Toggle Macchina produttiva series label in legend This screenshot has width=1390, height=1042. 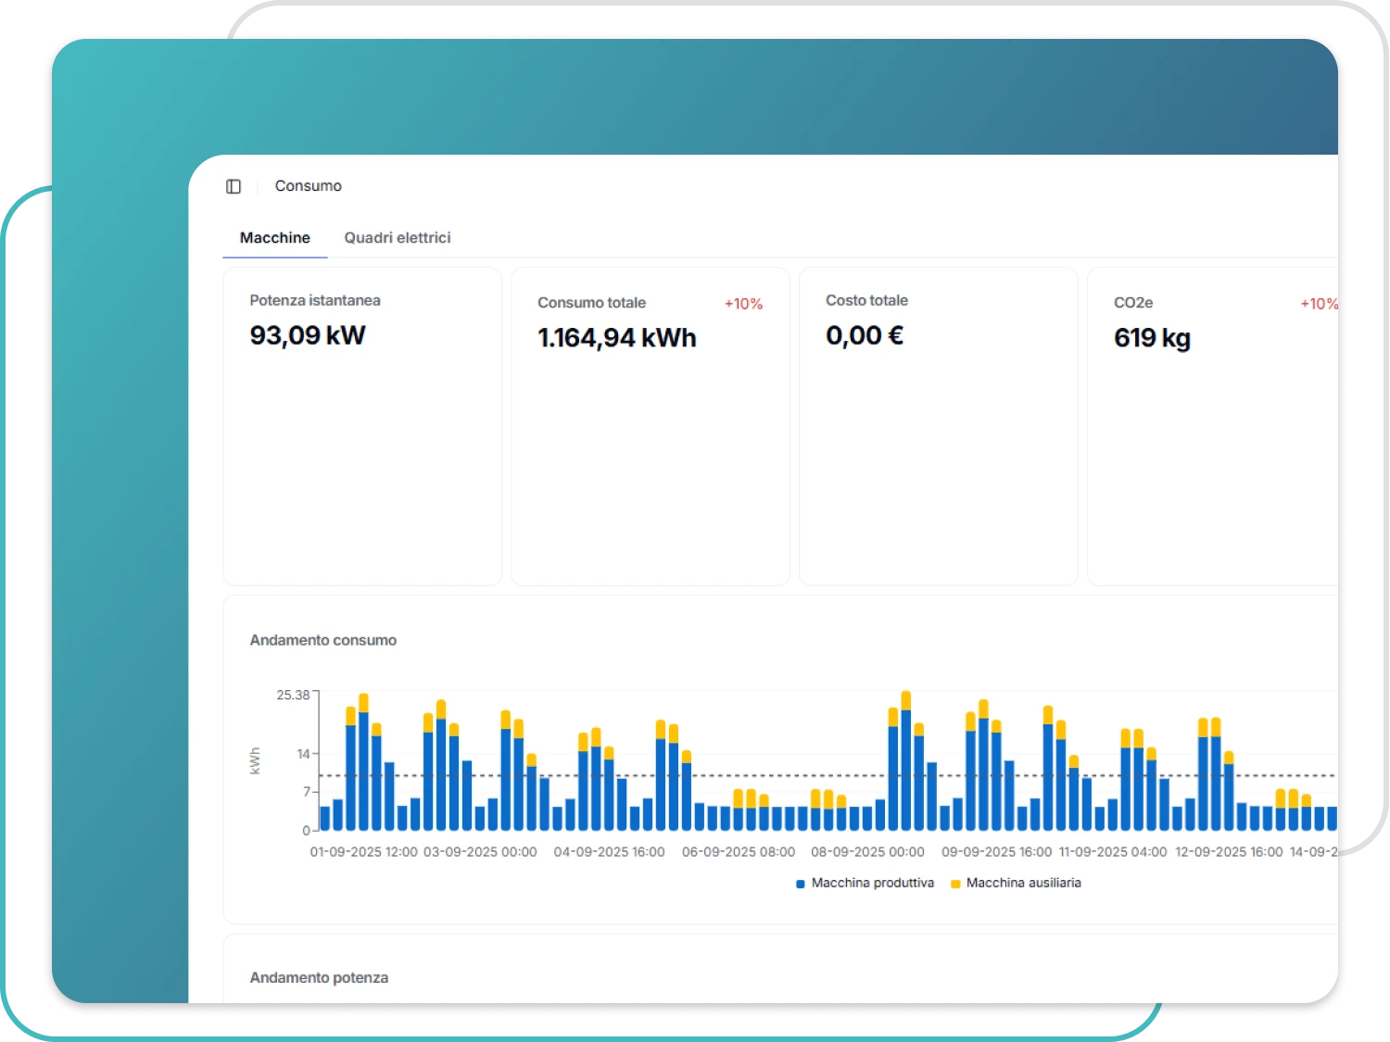tap(872, 884)
